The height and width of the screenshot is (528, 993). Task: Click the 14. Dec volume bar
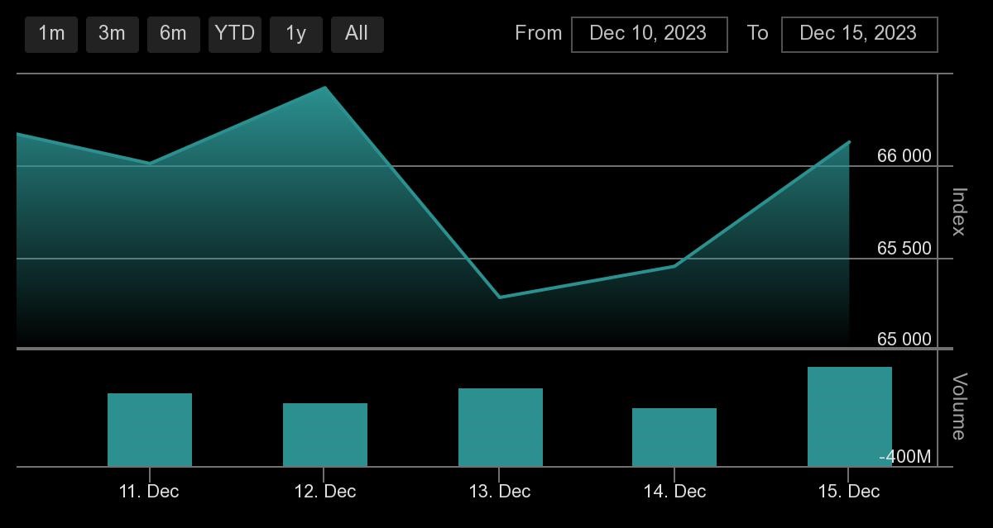click(x=674, y=437)
